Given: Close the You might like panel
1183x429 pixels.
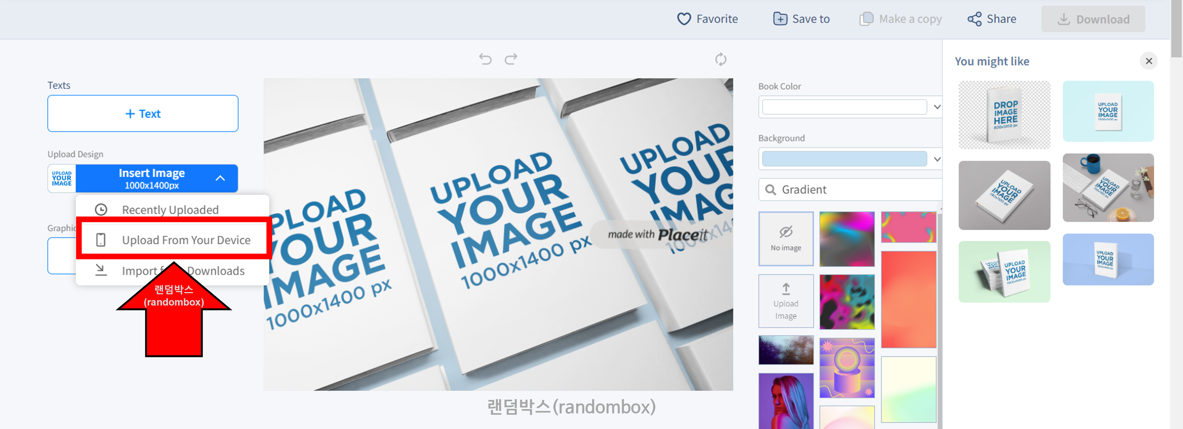Looking at the screenshot, I should [1149, 61].
